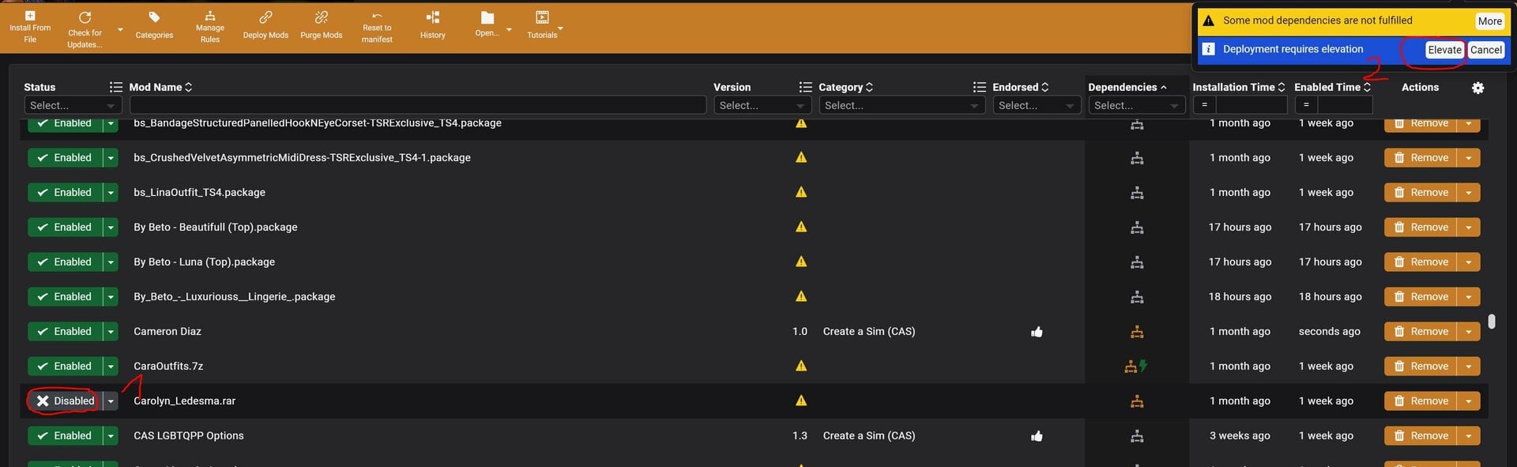The width and height of the screenshot is (1517, 467).
Task: Expand Check for Updates dropdown arrow
Action: point(120,30)
